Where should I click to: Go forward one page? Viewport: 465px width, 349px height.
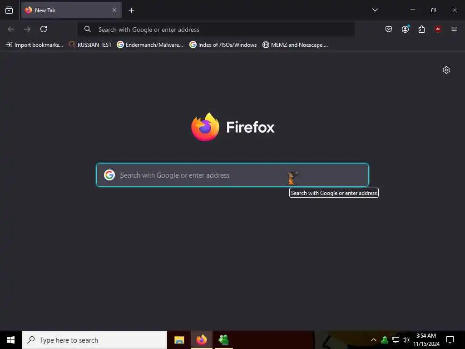pos(27,29)
